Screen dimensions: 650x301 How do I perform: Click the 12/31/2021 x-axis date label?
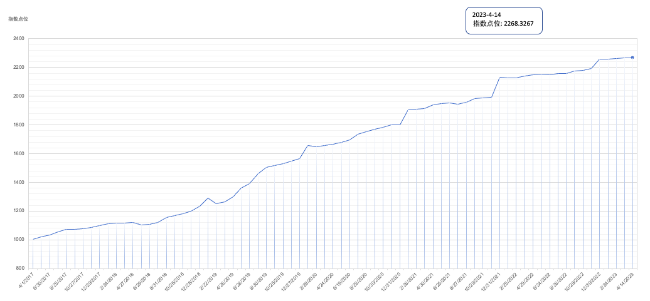tap(491, 281)
